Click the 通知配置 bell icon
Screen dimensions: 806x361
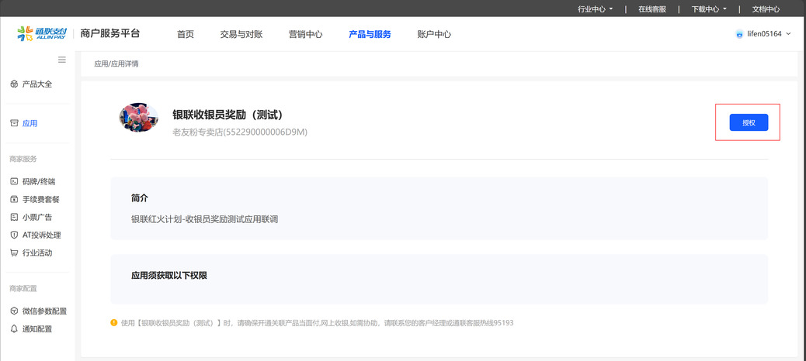coord(15,329)
